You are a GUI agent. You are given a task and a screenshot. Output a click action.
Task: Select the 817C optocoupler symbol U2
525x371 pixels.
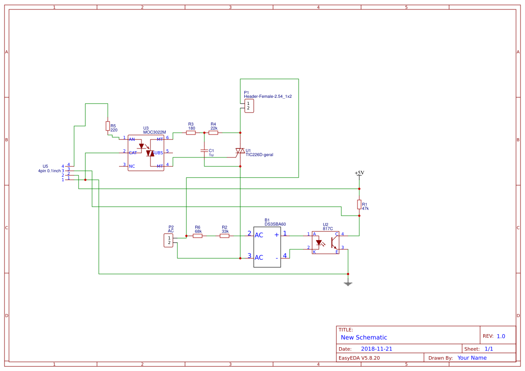click(326, 243)
